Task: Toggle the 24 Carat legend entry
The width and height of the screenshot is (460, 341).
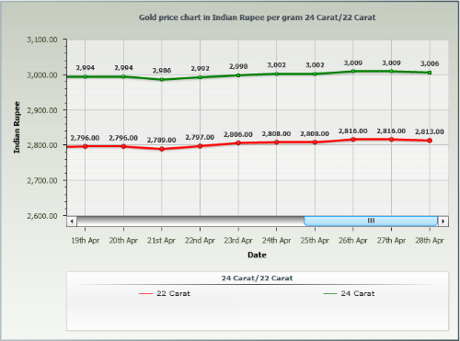Action: [x=349, y=293]
